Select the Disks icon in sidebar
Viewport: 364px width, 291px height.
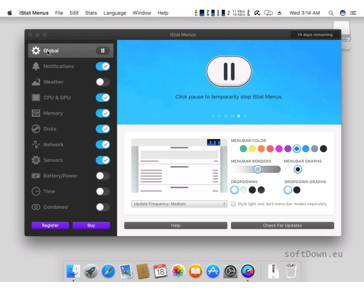point(36,129)
